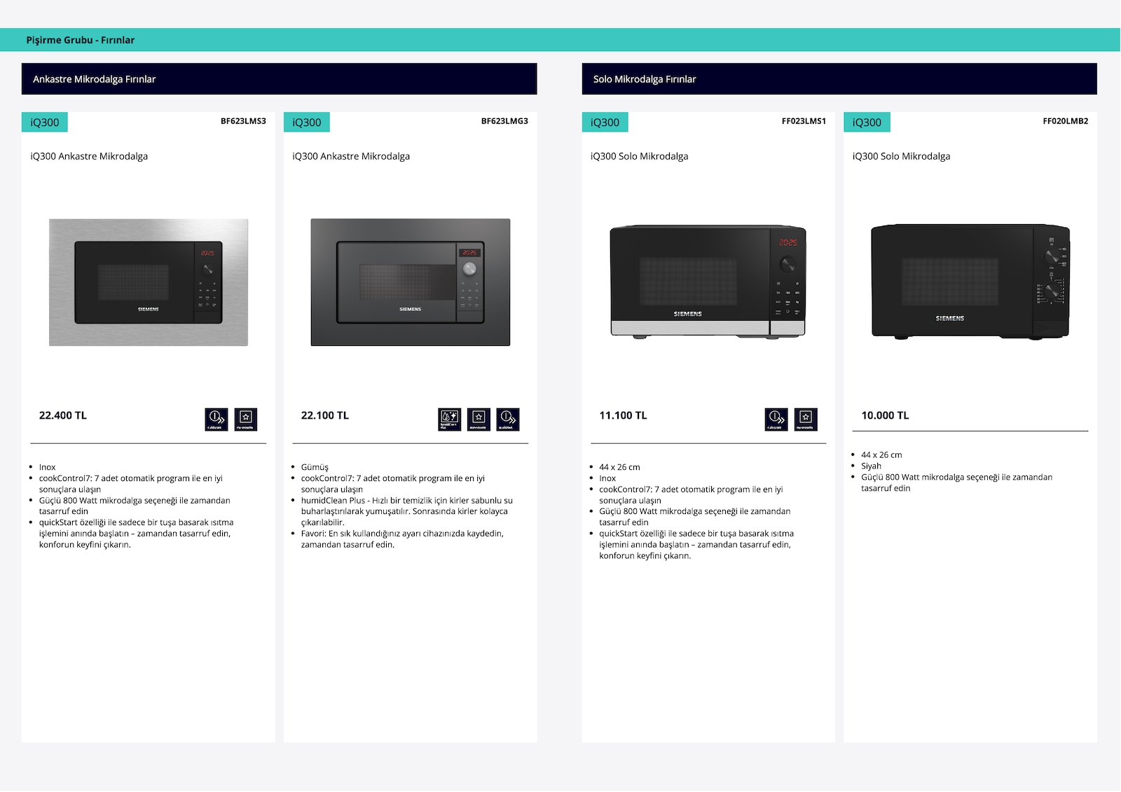This screenshot has height=792, width=1121.
Task: Select the BF623LMG3 grey built-in microwave image
Action: pos(411,282)
